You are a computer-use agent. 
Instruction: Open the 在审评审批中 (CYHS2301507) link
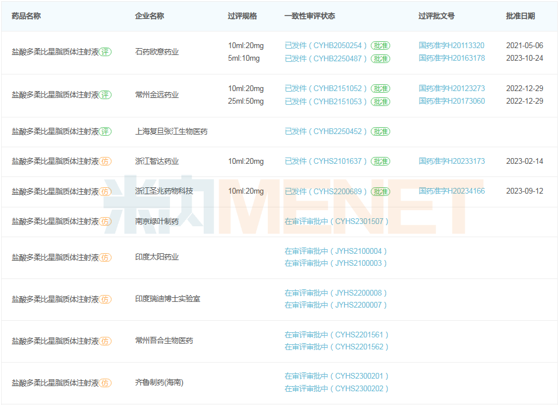[336, 221]
